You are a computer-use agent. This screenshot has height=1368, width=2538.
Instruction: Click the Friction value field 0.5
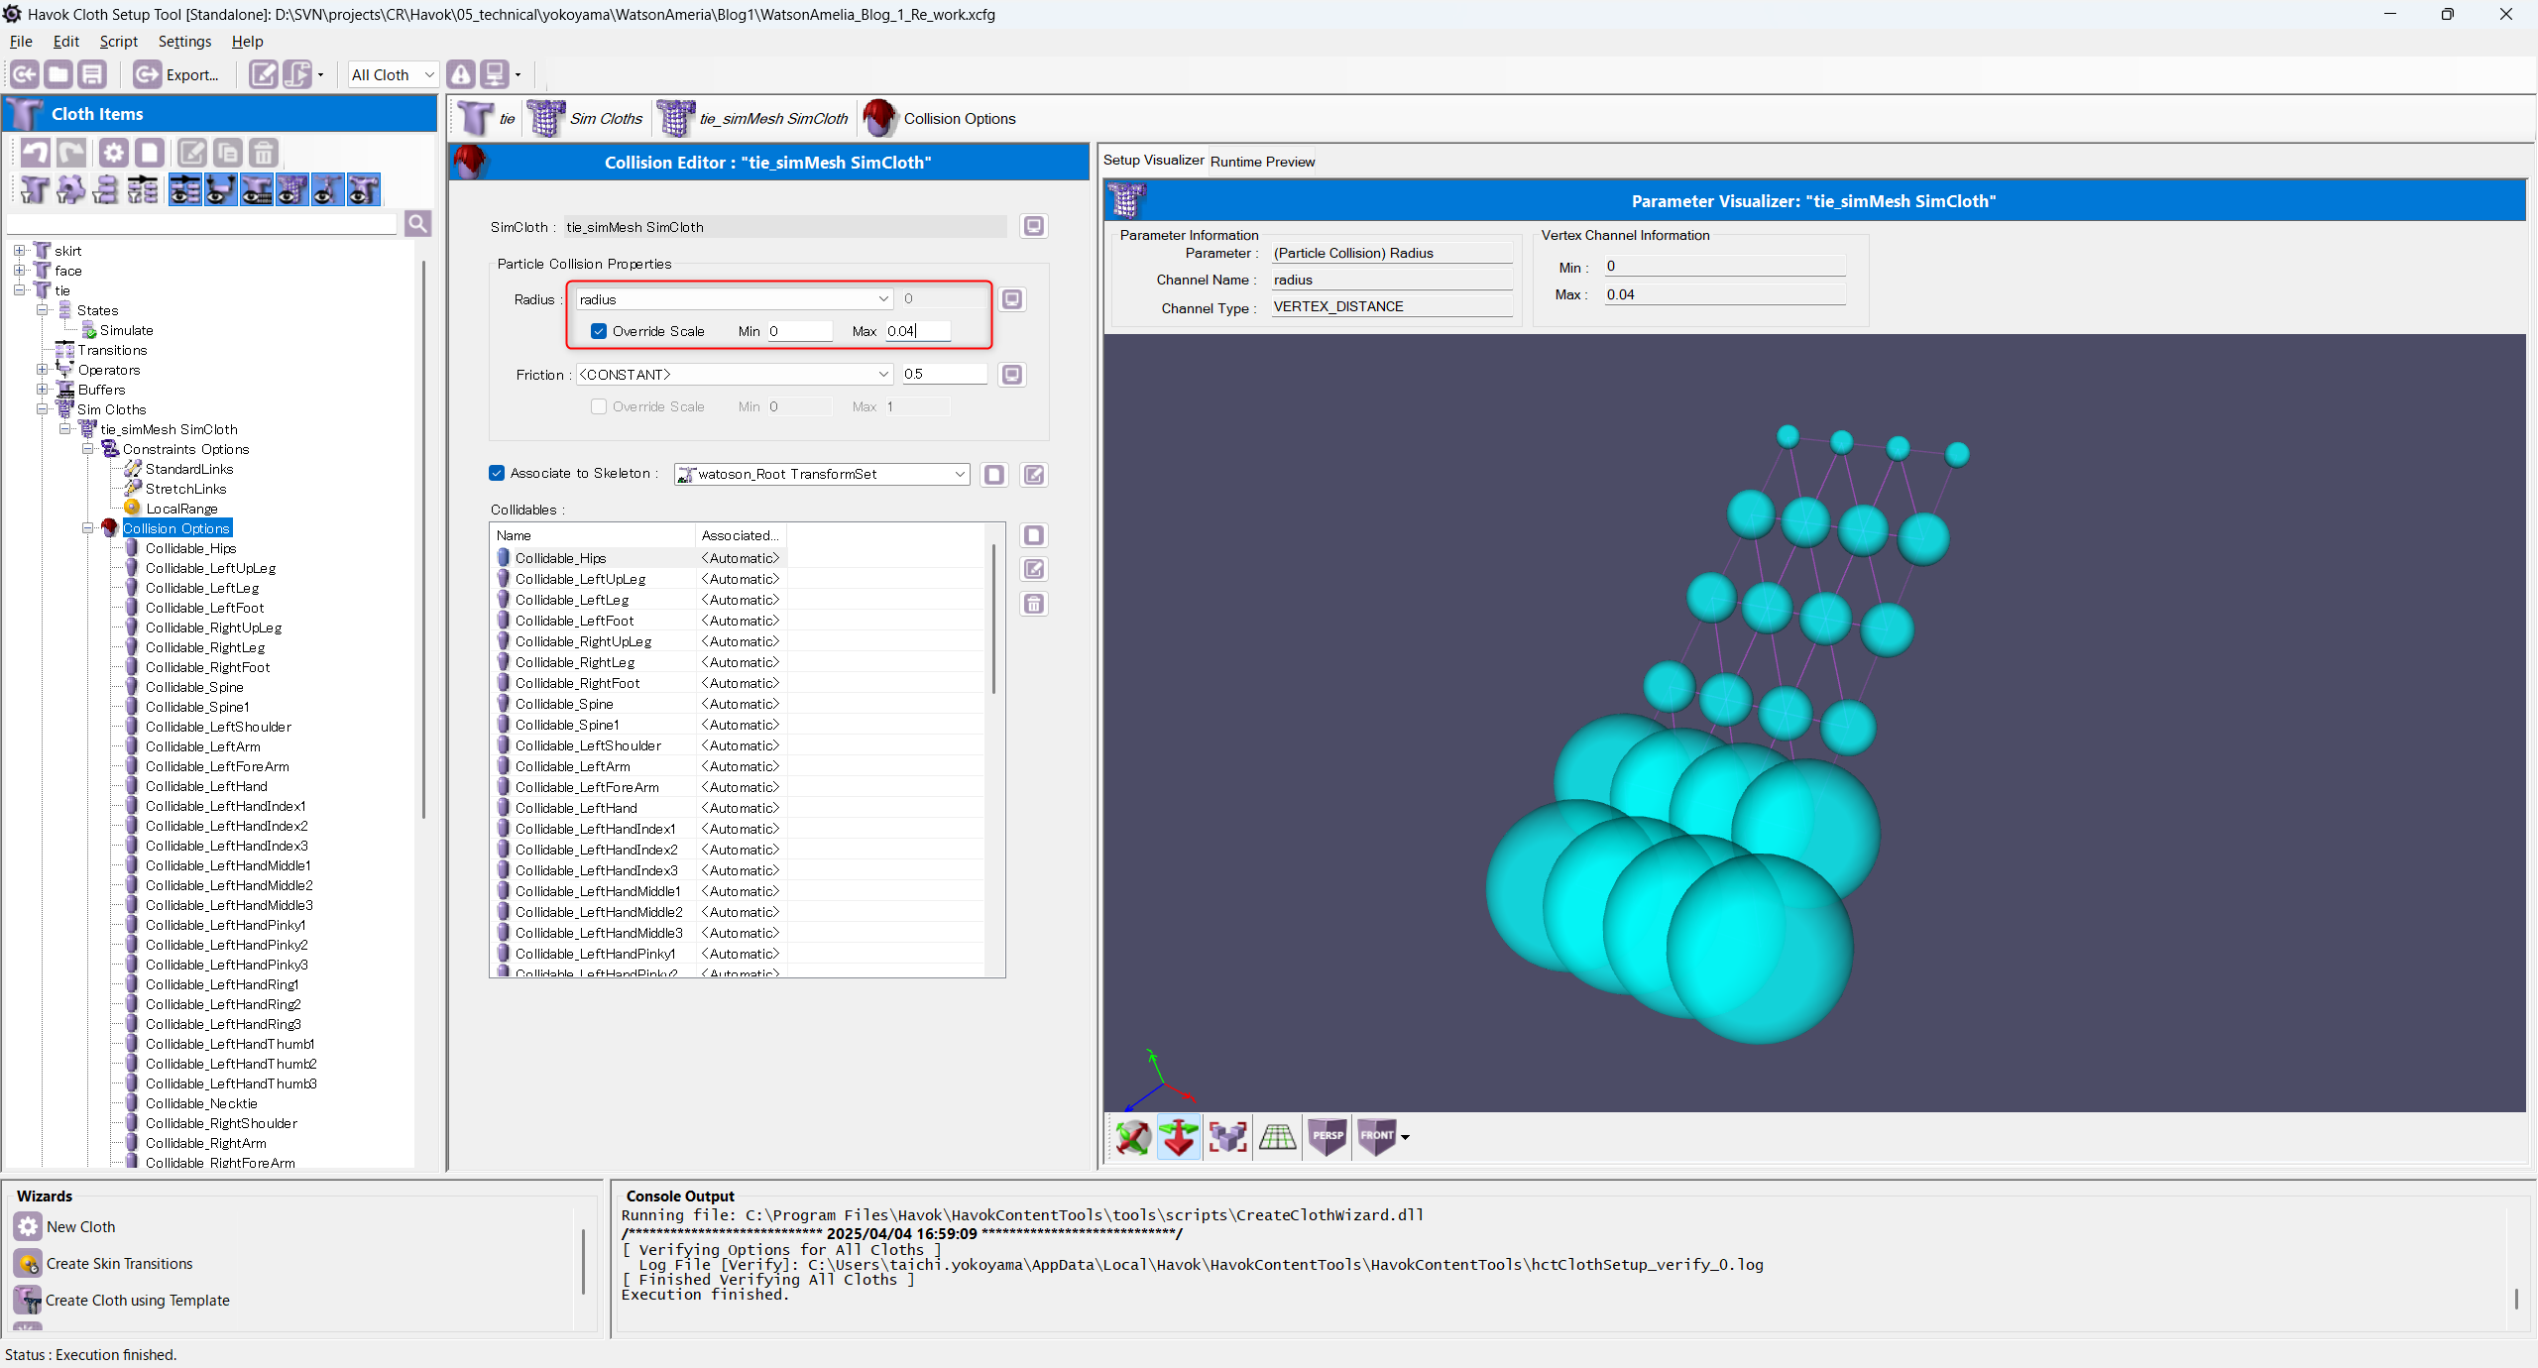[x=944, y=375]
